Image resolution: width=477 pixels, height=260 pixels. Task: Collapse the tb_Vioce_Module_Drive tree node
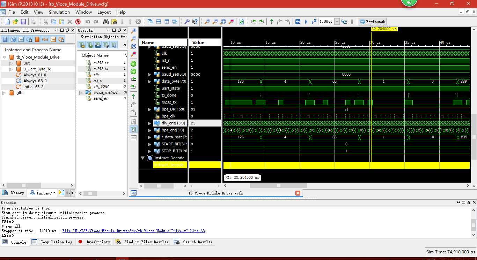pyautogui.click(x=5, y=57)
